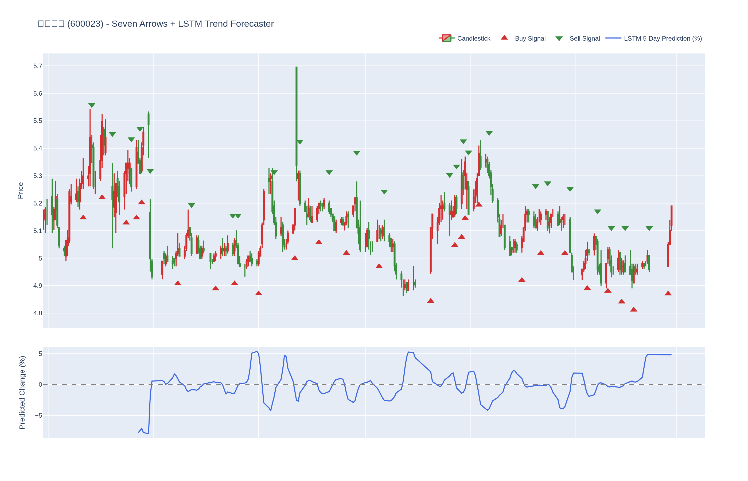Click the leftmost buy signal triangle
Viewport: 748px width, 481px height.
click(83, 218)
